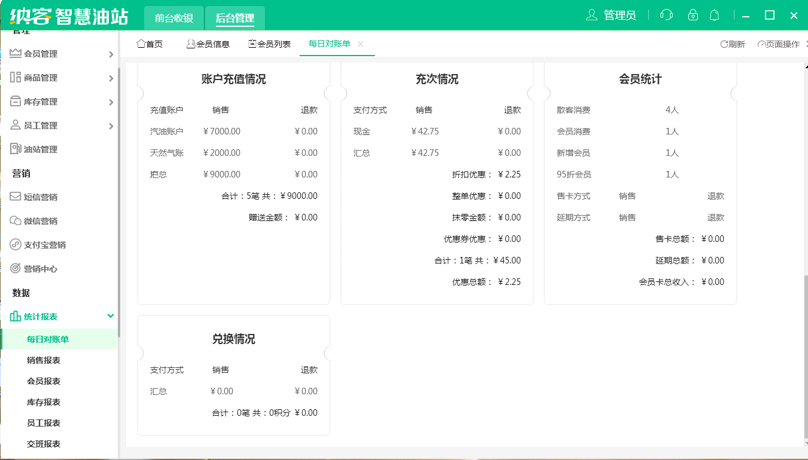The image size is (808, 460).
Task: Click the lock screen icon
Action: pyautogui.click(x=693, y=15)
